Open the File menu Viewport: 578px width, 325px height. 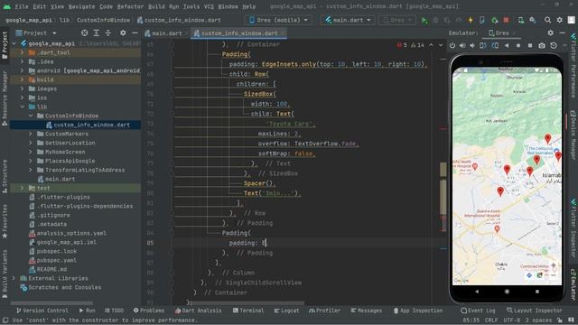click(22, 6)
